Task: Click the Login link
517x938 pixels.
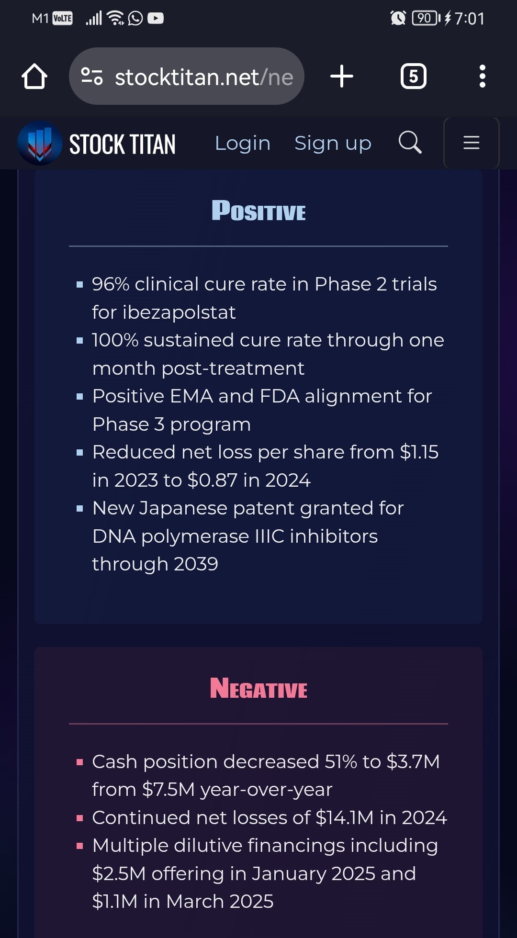Action: click(x=243, y=143)
